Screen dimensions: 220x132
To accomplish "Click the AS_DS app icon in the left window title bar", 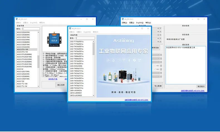I will click(17, 19).
